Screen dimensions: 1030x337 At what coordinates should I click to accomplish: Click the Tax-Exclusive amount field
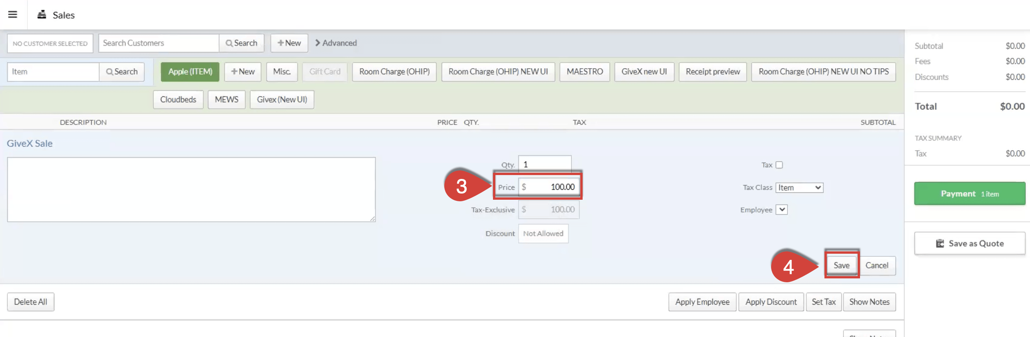click(549, 209)
